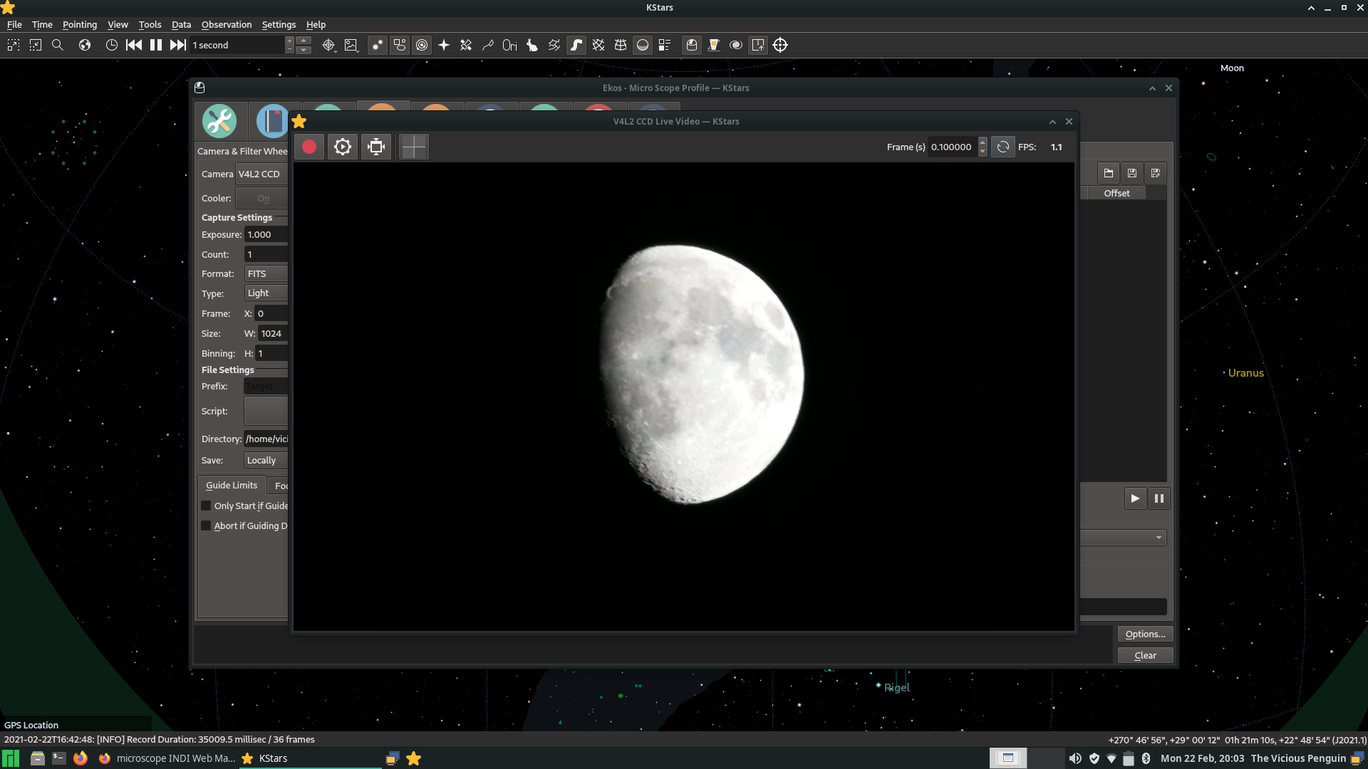Click the live video record button

(309, 147)
